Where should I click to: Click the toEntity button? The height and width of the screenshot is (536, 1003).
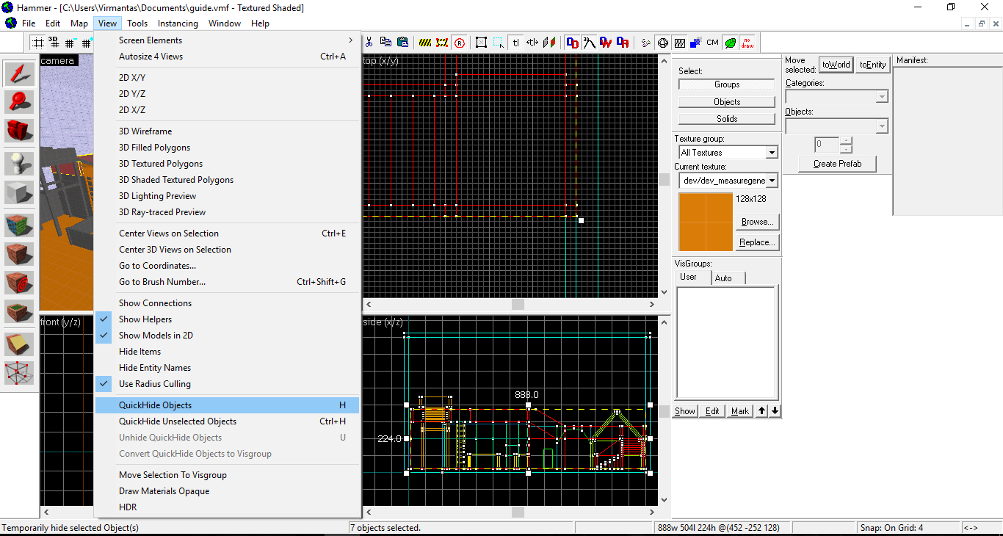point(872,65)
